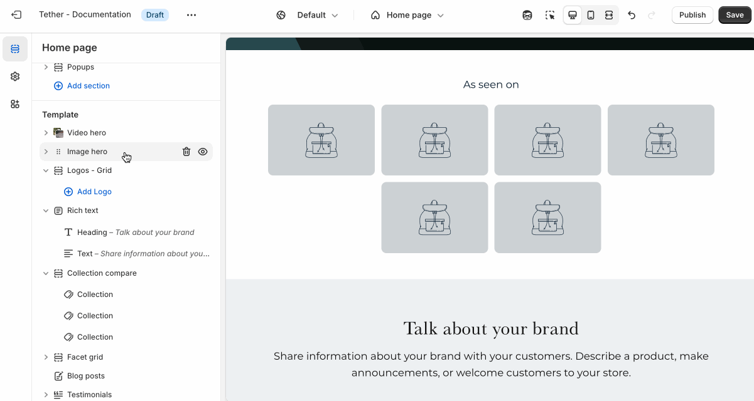Click the home icon beside Home page

[375, 15]
